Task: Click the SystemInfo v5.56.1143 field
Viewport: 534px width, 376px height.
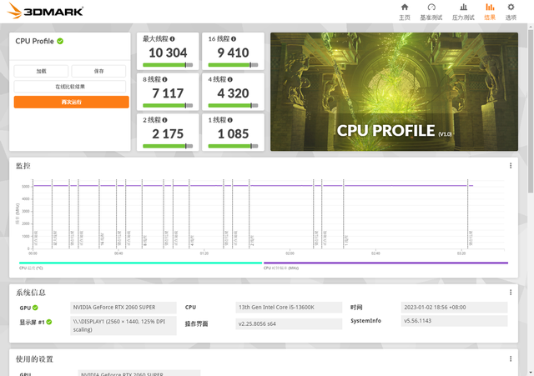Action: (x=454, y=320)
